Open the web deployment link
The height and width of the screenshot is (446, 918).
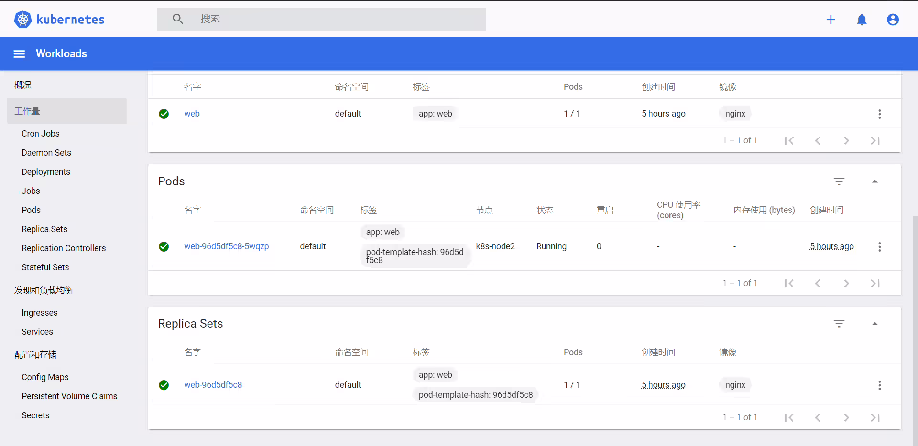tap(192, 114)
